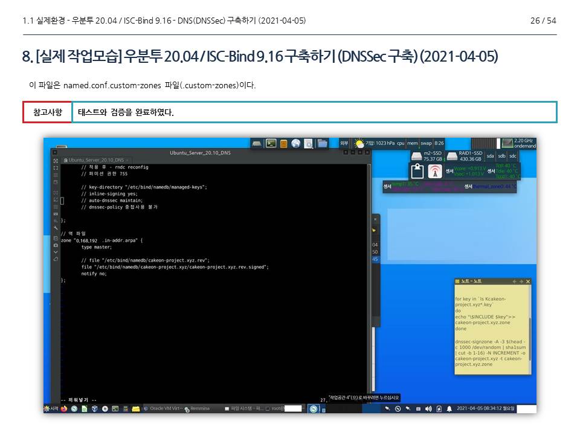Click the 'inline-signing yes;' comment line
Viewport: 580px width, 435px height.
click(109, 194)
